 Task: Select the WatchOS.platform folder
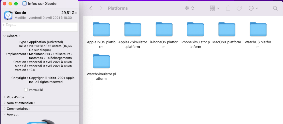coord(258,29)
